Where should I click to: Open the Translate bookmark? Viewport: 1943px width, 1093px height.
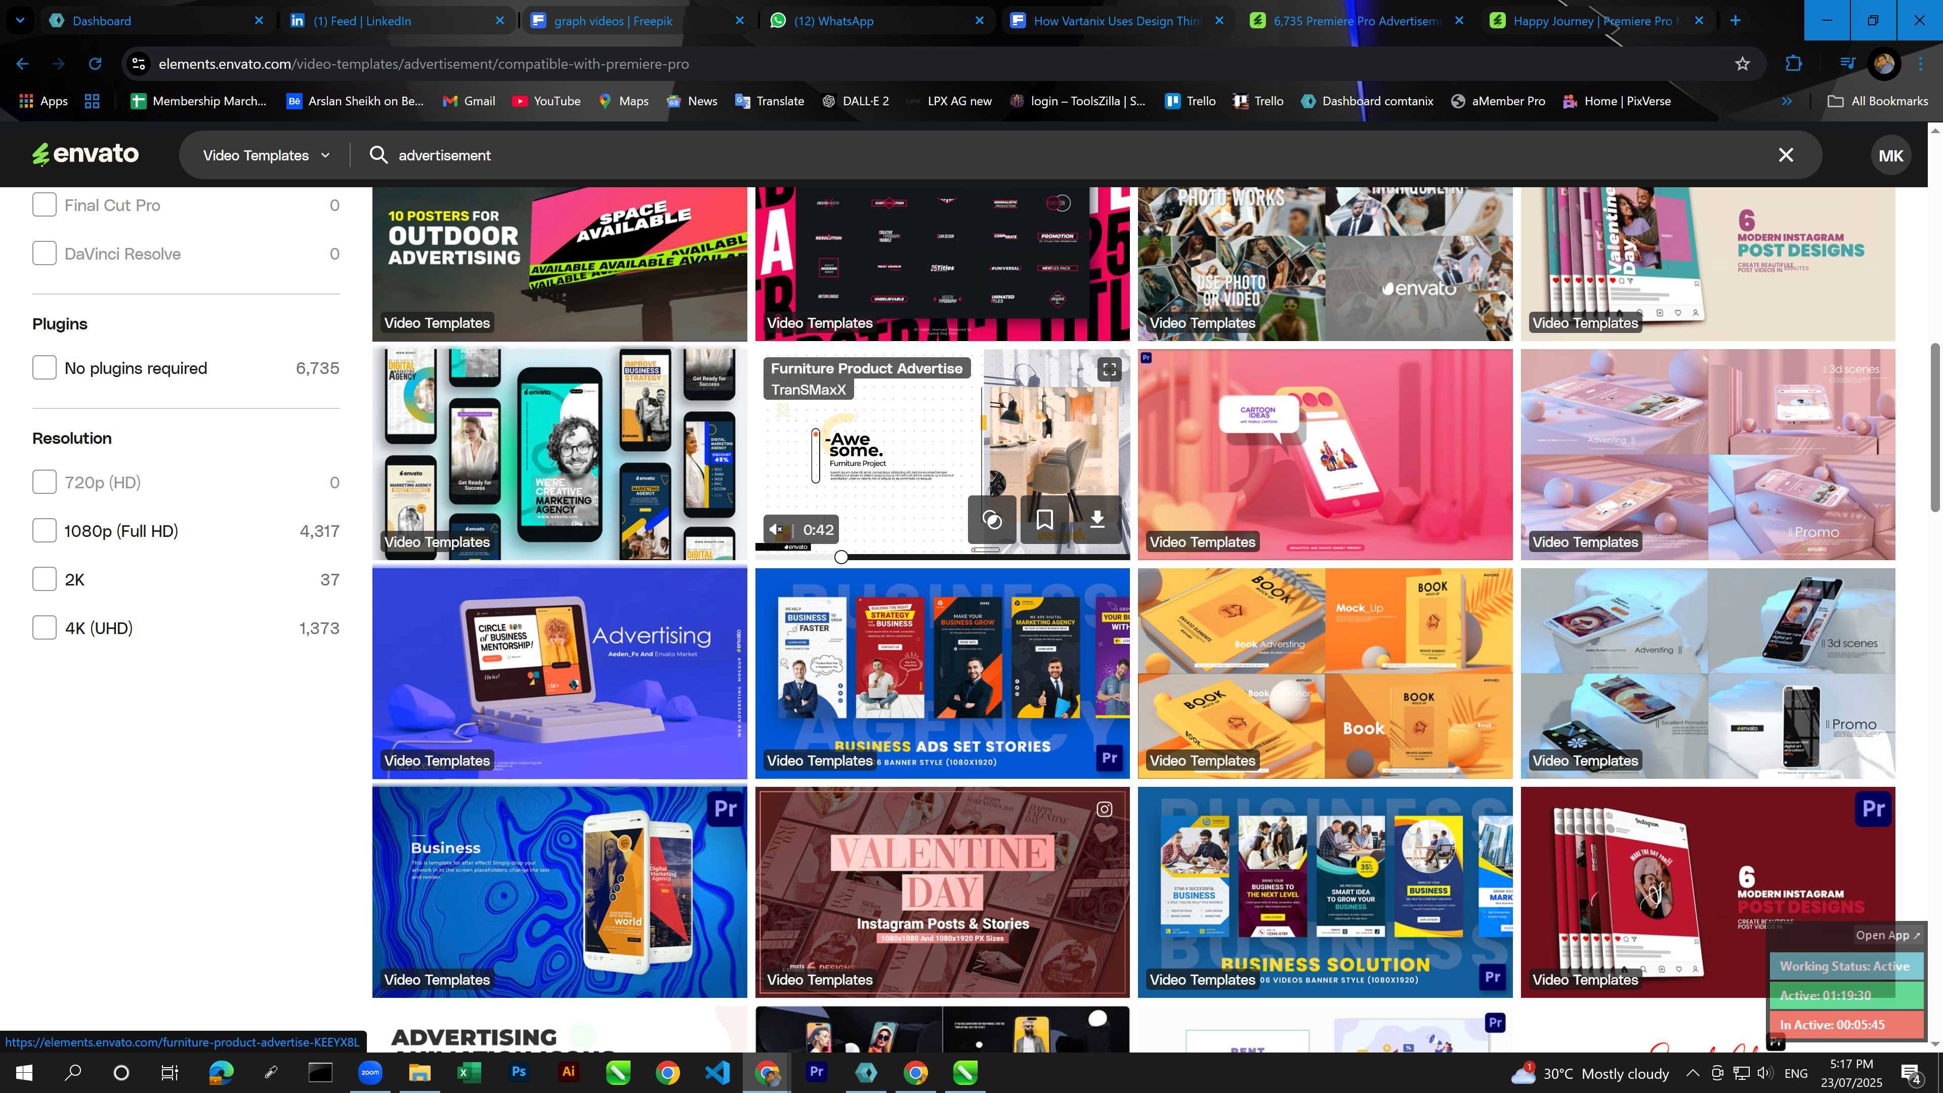[770, 101]
